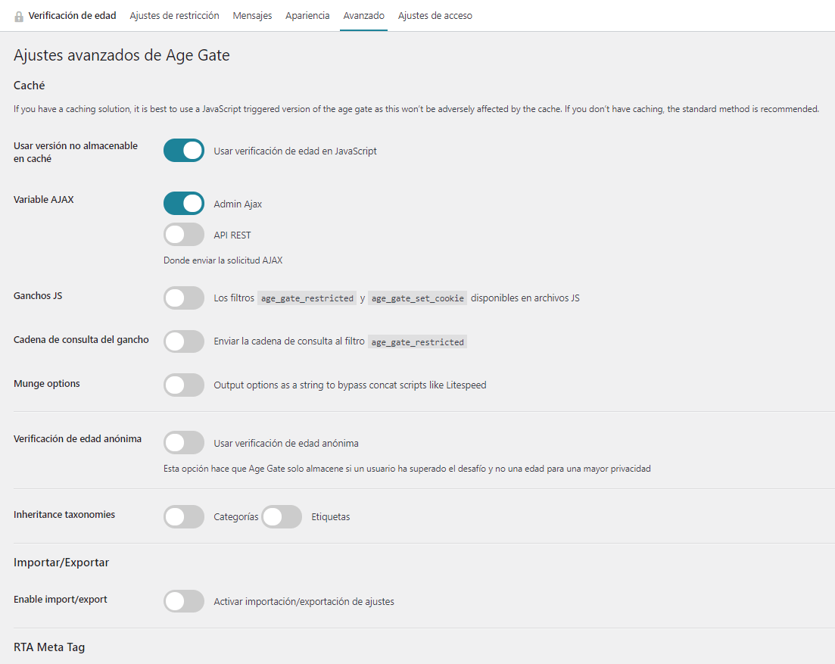Viewport: 835px width, 664px height.
Task: Click the 'Donde enviar la solicitud AJAX' hint
Action: [223, 260]
